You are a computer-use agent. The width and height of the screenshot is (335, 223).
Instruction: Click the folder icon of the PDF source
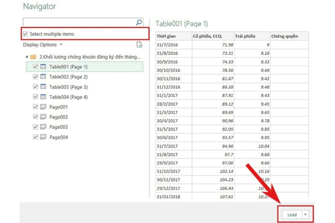(33, 57)
